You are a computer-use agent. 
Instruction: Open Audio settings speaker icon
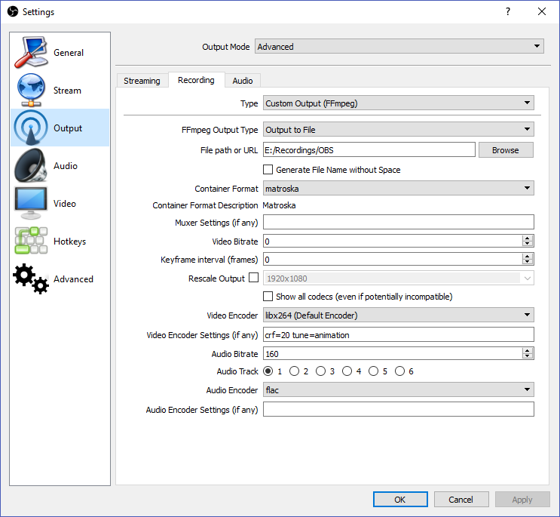[x=31, y=166]
